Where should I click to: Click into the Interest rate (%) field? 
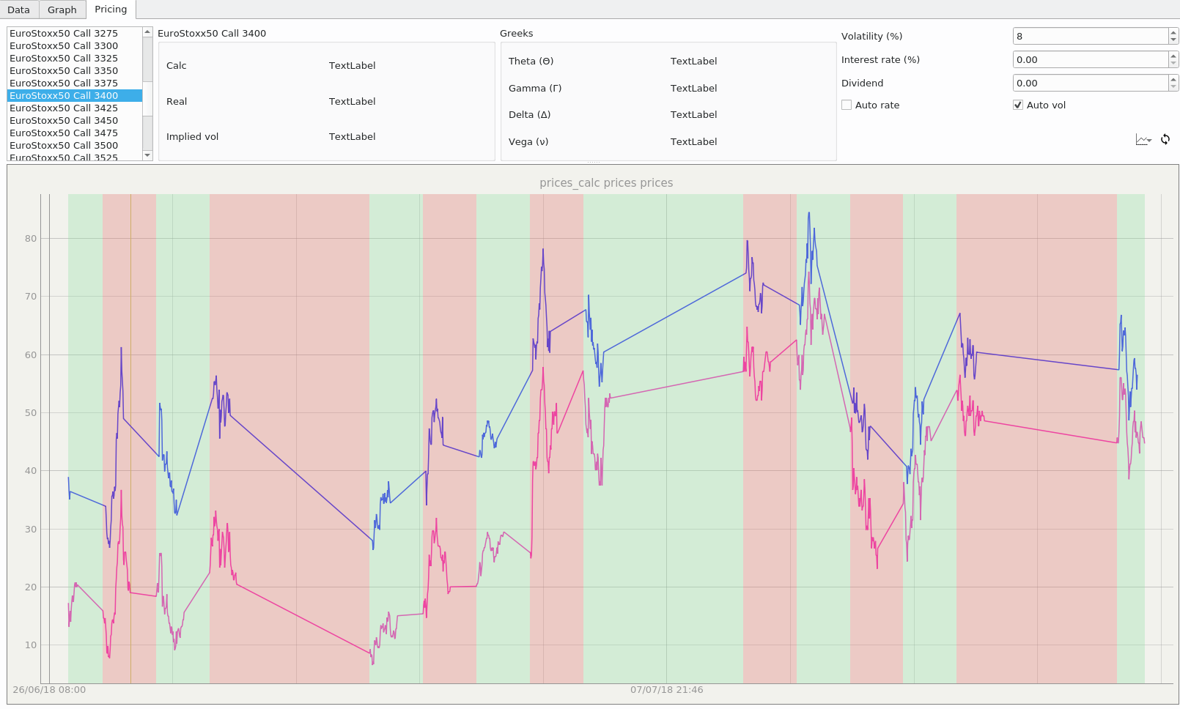coord(1091,59)
